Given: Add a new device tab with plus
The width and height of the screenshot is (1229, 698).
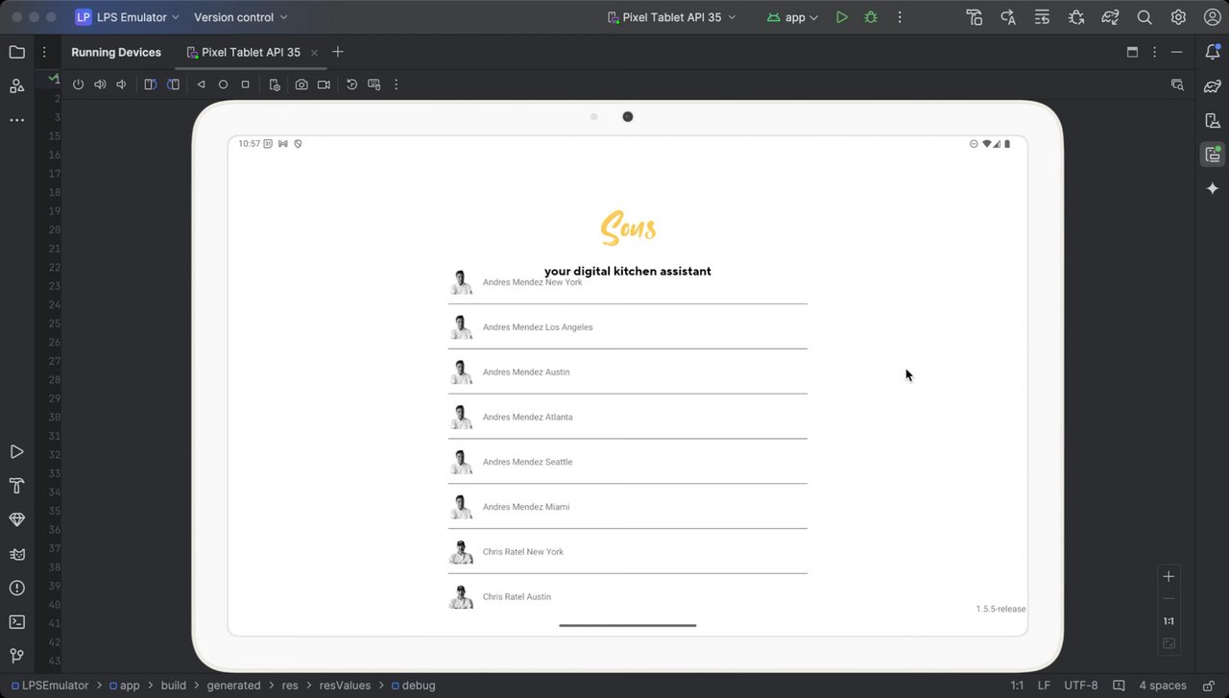Looking at the screenshot, I should pos(337,52).
